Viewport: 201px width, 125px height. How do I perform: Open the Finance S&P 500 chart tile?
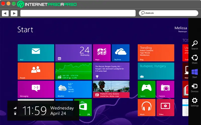73,71
